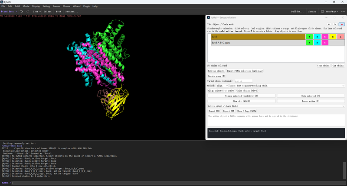Focus the Target chain input field
This screenshot has width=347, height=186.
click(x=243, y=81)
